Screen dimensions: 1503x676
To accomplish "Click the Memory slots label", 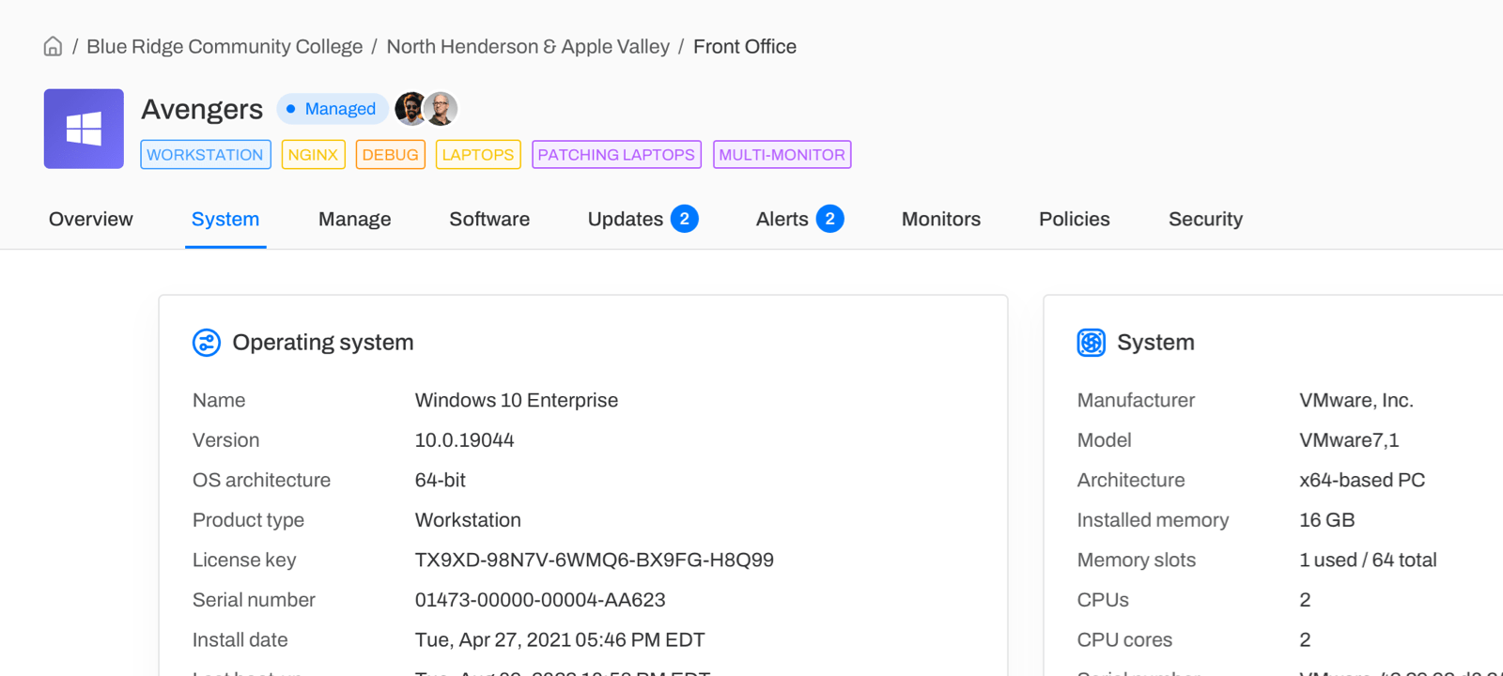I will (1137, 561).
